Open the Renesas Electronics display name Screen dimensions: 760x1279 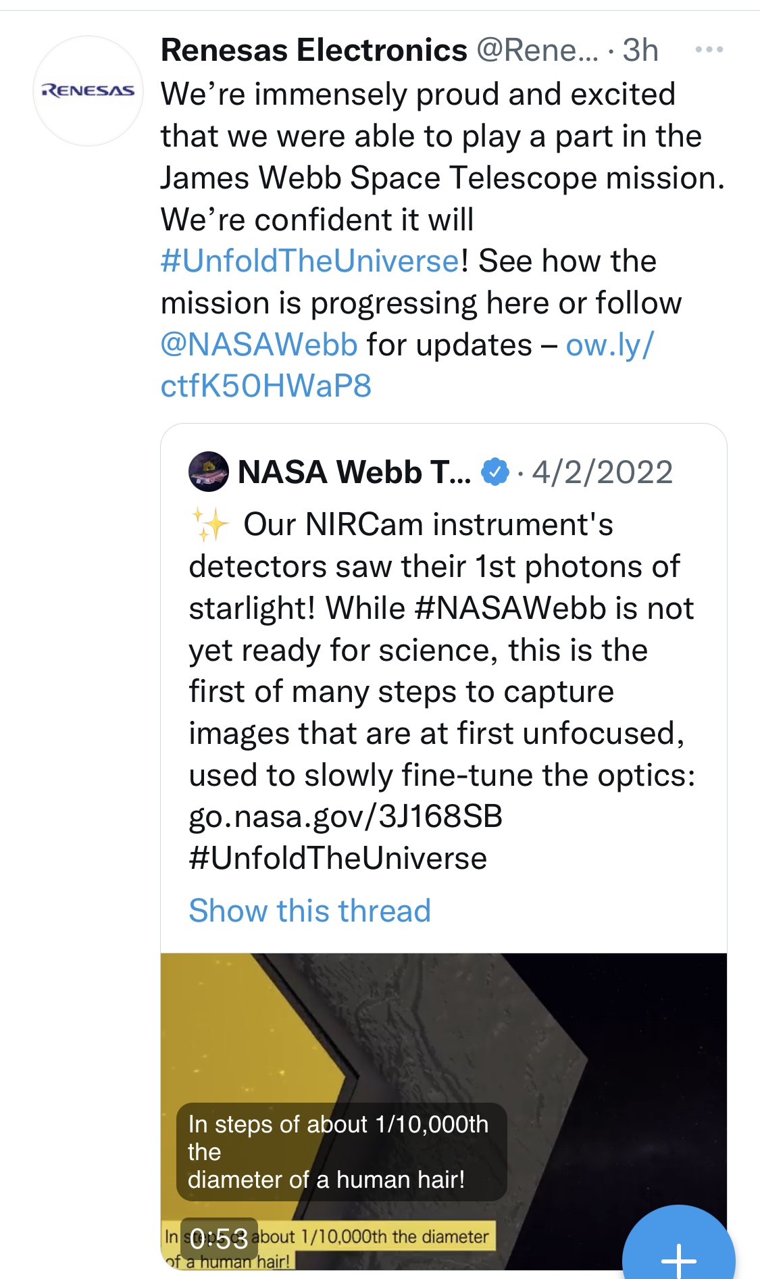tap(313, 51)
